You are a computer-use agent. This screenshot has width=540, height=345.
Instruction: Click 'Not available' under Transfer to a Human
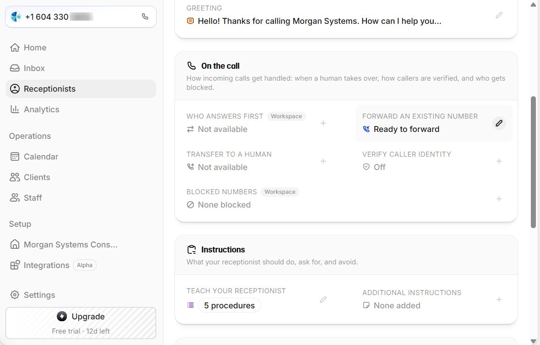pos(223,167)
